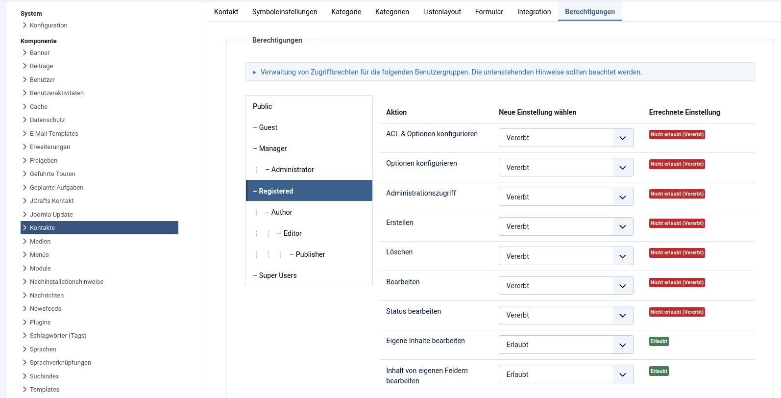Open the Status bearbeiten select box
Screen dimensions: 781x398
point(565,315)
